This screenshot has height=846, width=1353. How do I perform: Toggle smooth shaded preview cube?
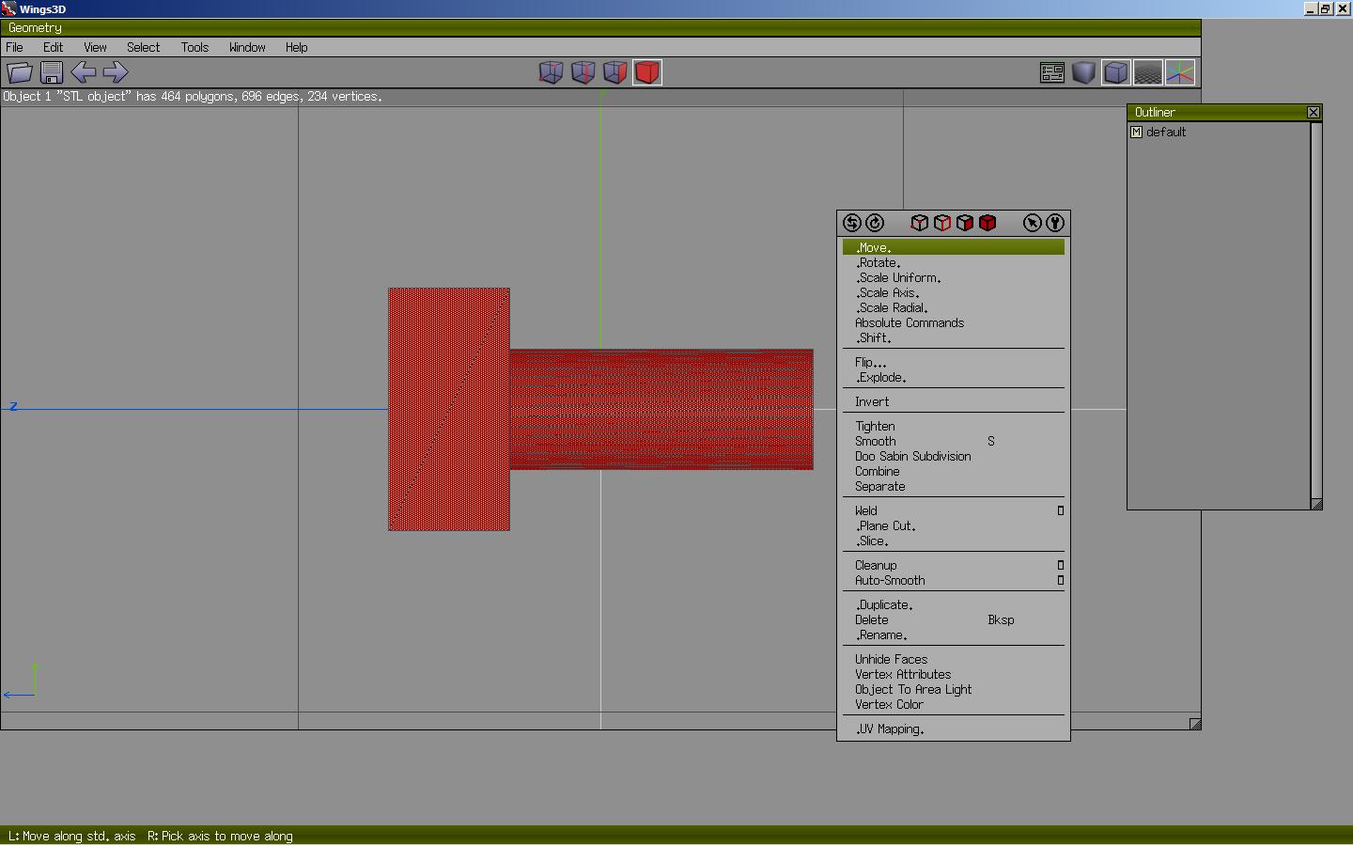tap(1084, 72)
